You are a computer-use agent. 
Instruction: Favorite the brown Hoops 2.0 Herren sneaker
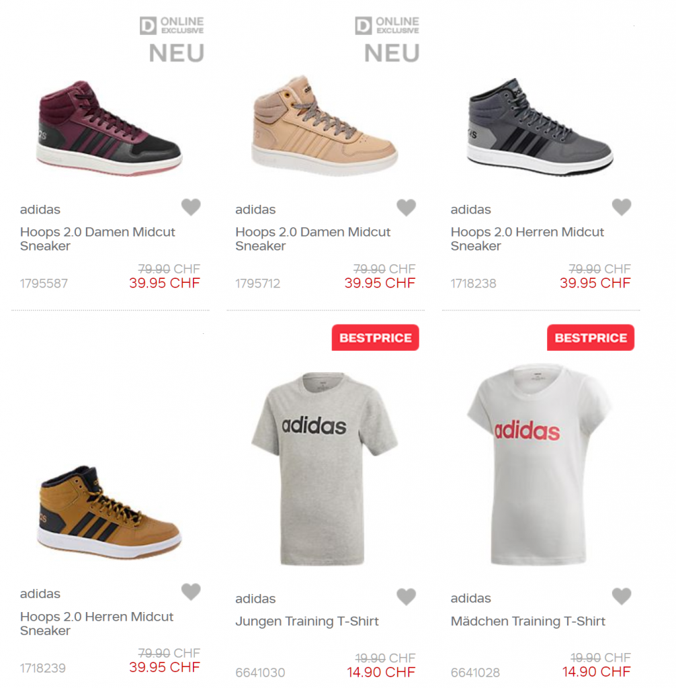[191, 592]
